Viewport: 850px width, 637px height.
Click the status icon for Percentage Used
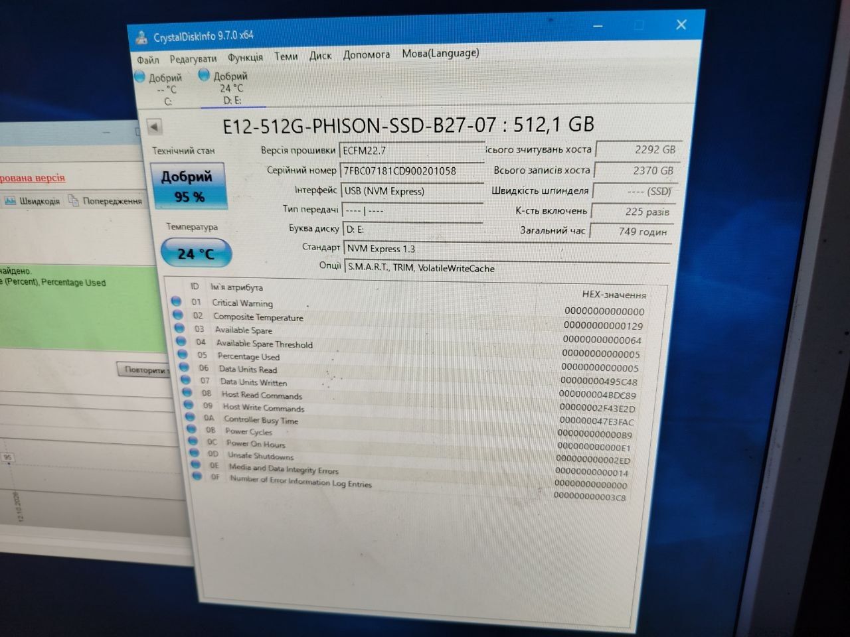(x=183, y=354)
